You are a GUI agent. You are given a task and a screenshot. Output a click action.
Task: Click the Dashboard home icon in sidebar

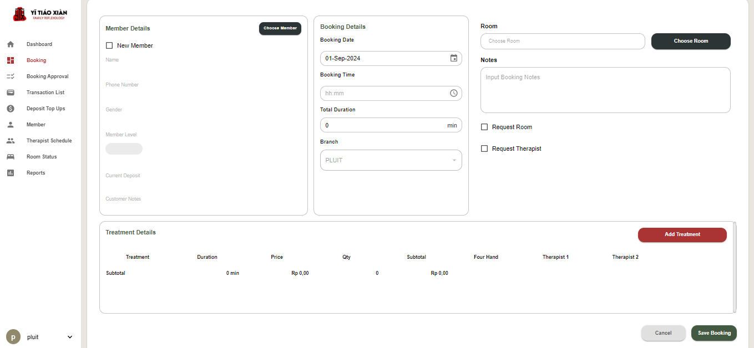coord(11,44)
